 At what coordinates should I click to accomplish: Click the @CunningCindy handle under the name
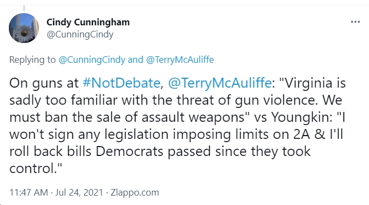(80, 34)
